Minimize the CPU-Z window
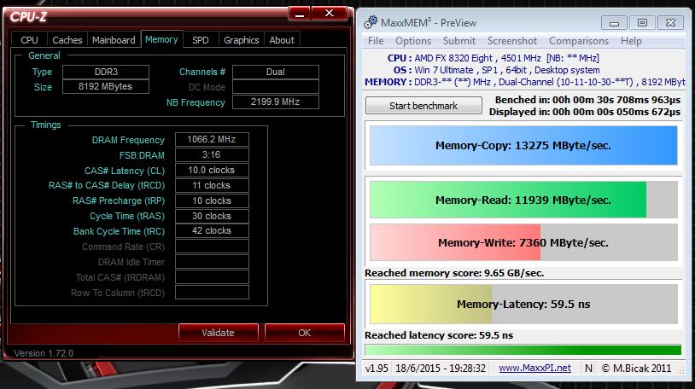This screenshot has height=389, width=695. click(x=300, y=14)
